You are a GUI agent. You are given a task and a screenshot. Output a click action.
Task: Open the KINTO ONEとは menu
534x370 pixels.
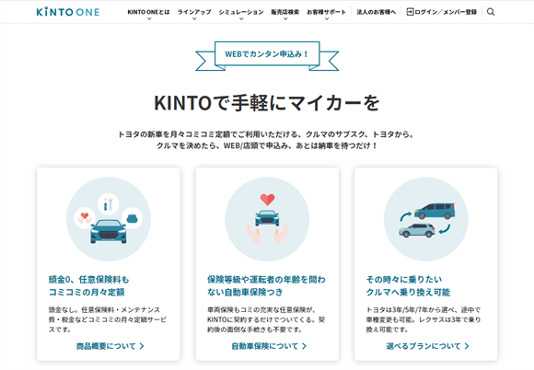(148, 12)
